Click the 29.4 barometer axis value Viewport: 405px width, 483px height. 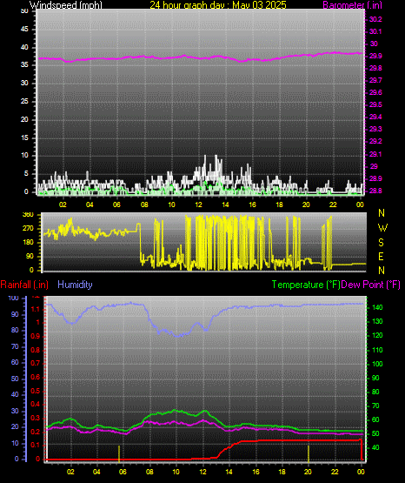375,117
